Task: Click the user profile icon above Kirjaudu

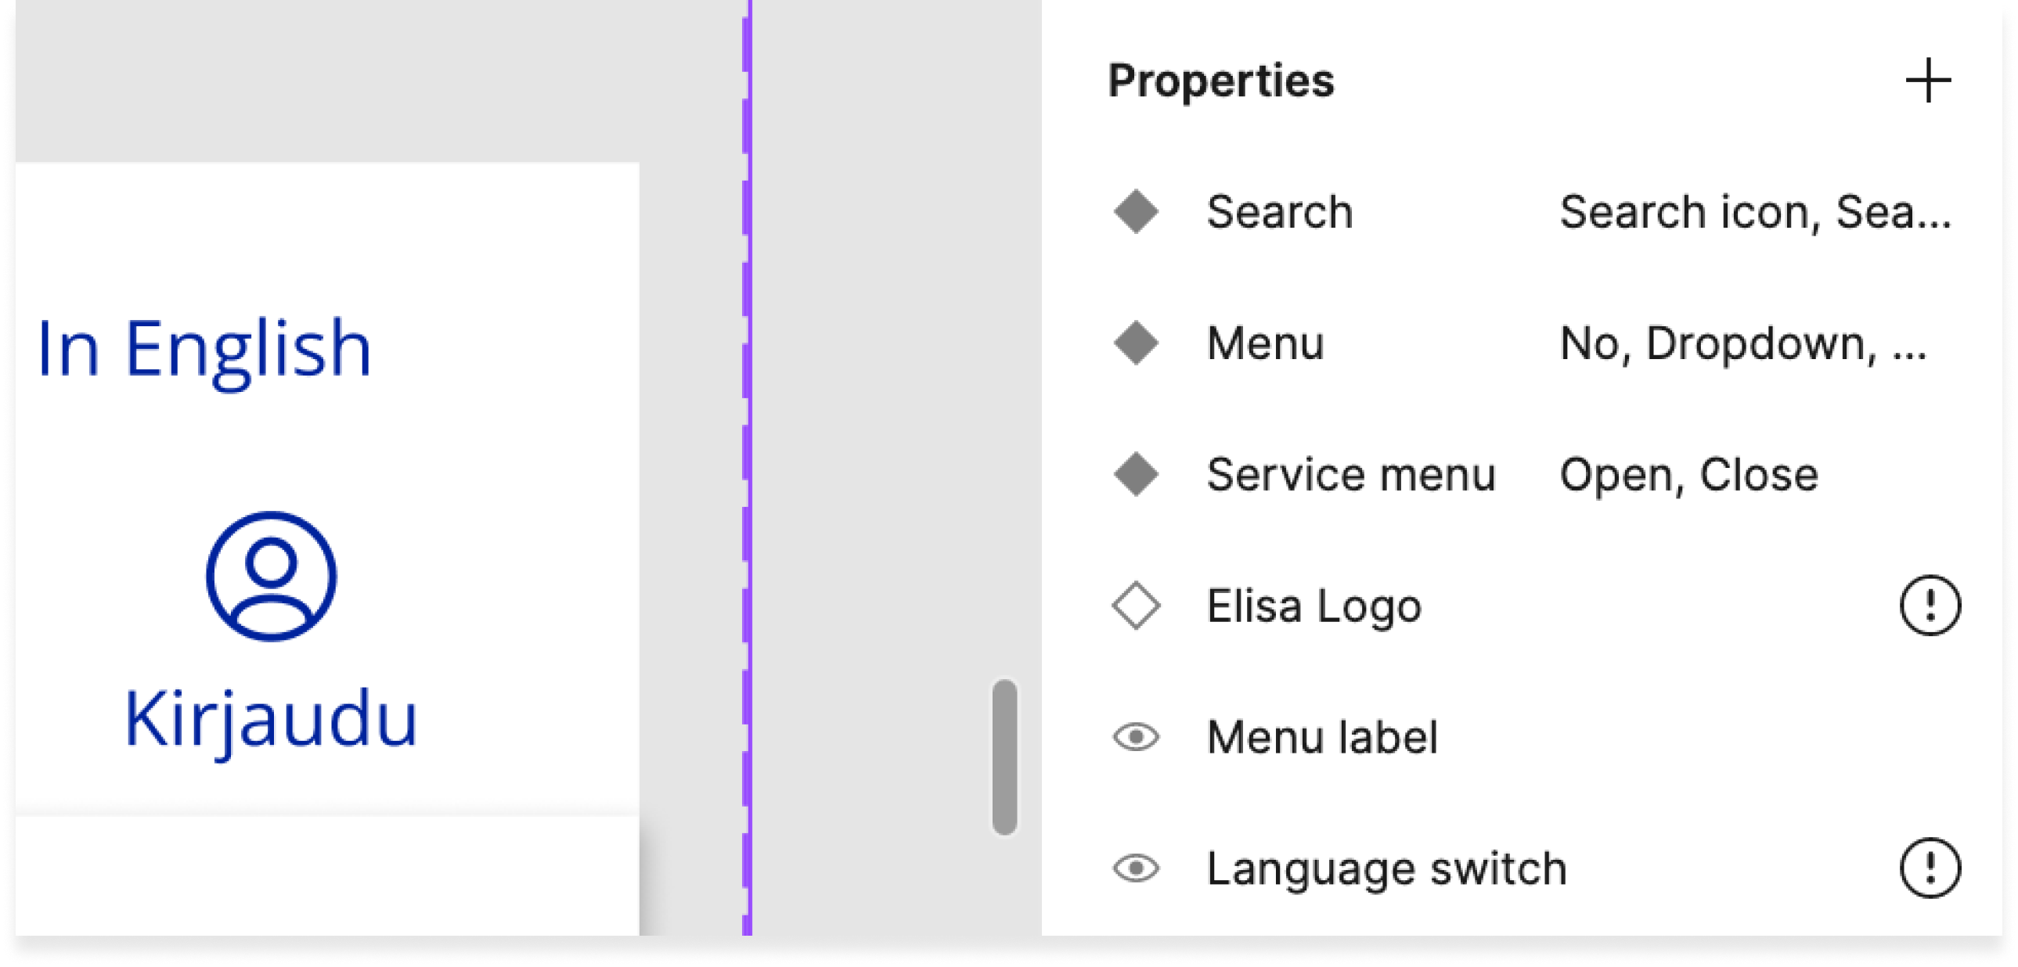Action: click(x=271, y=577)
